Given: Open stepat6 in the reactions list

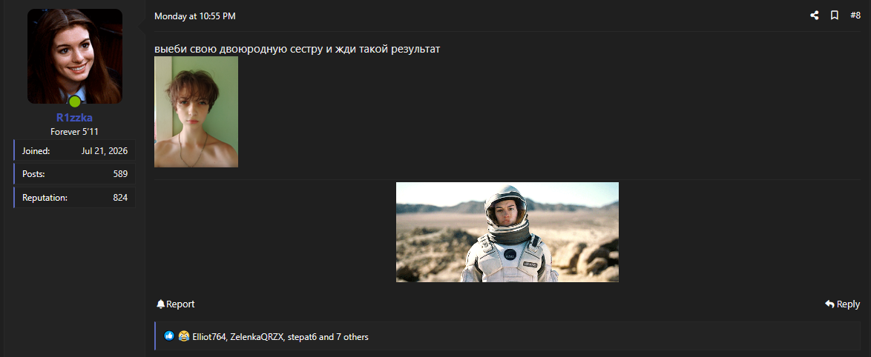Looking at the screenshot, I should [302, 336].
